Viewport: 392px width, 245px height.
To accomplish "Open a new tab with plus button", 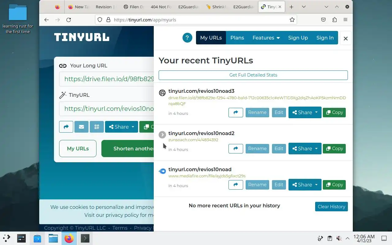I will (291, 7).
